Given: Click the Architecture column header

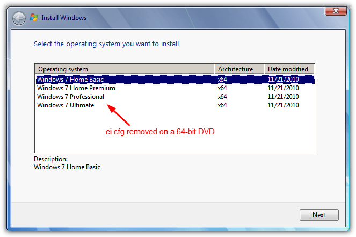Looking at the screenshot, I should (x=239, y=69).
